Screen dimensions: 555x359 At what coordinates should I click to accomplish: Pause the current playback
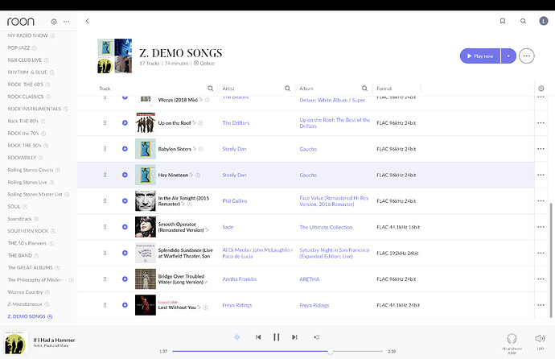(x=277, y=337)
